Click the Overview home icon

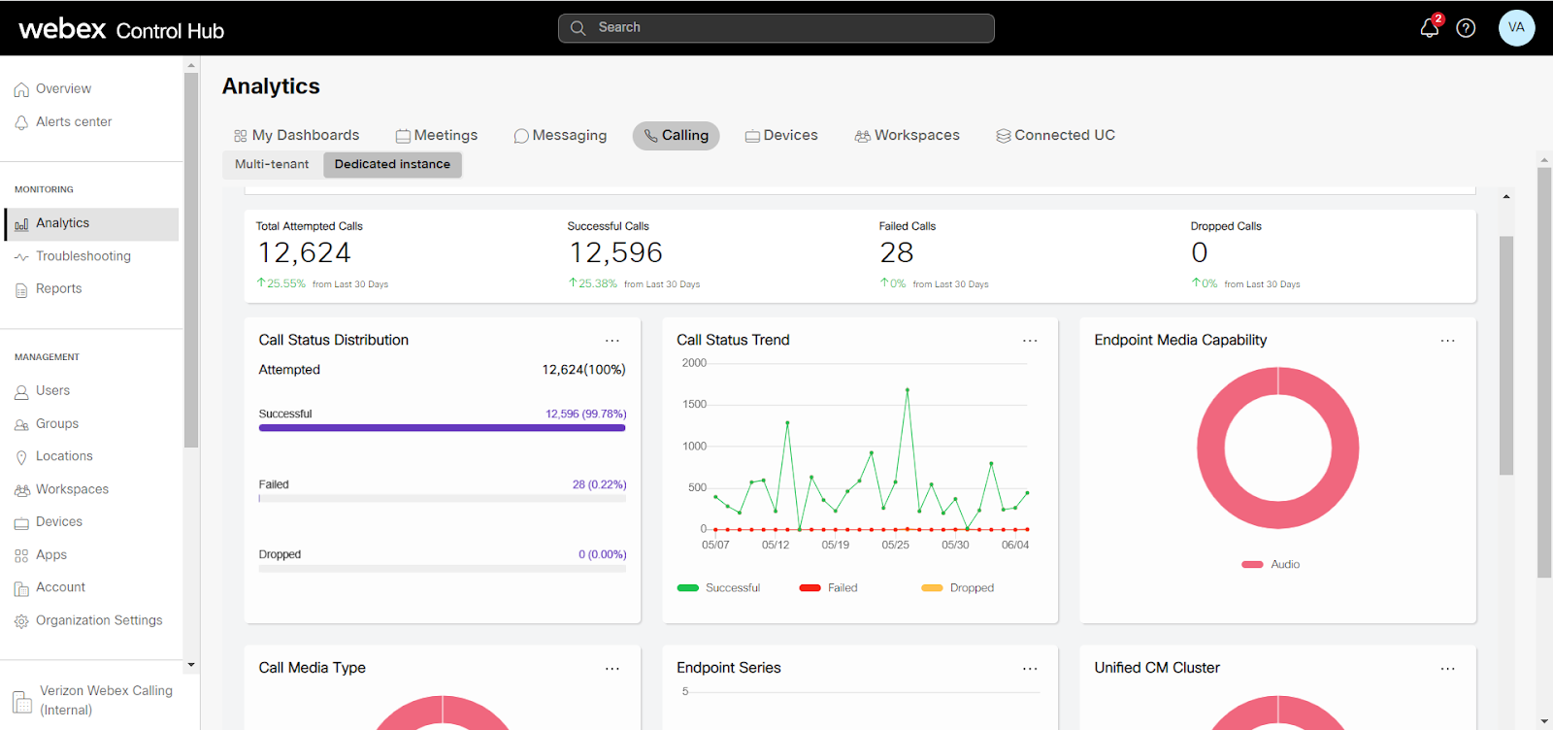pyautogui.click(x=21, y=89)
